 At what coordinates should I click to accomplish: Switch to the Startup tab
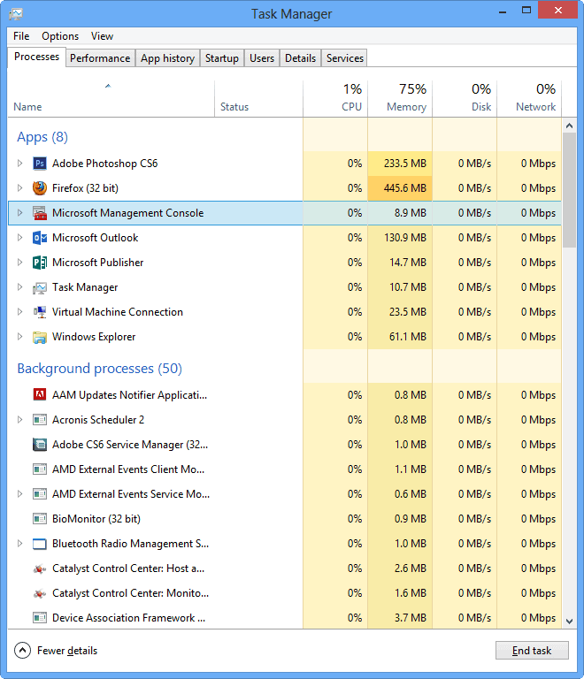222,58
